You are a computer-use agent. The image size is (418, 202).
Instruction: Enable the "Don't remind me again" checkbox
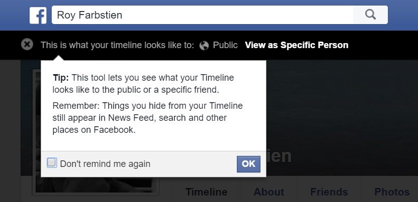point(52,163)
